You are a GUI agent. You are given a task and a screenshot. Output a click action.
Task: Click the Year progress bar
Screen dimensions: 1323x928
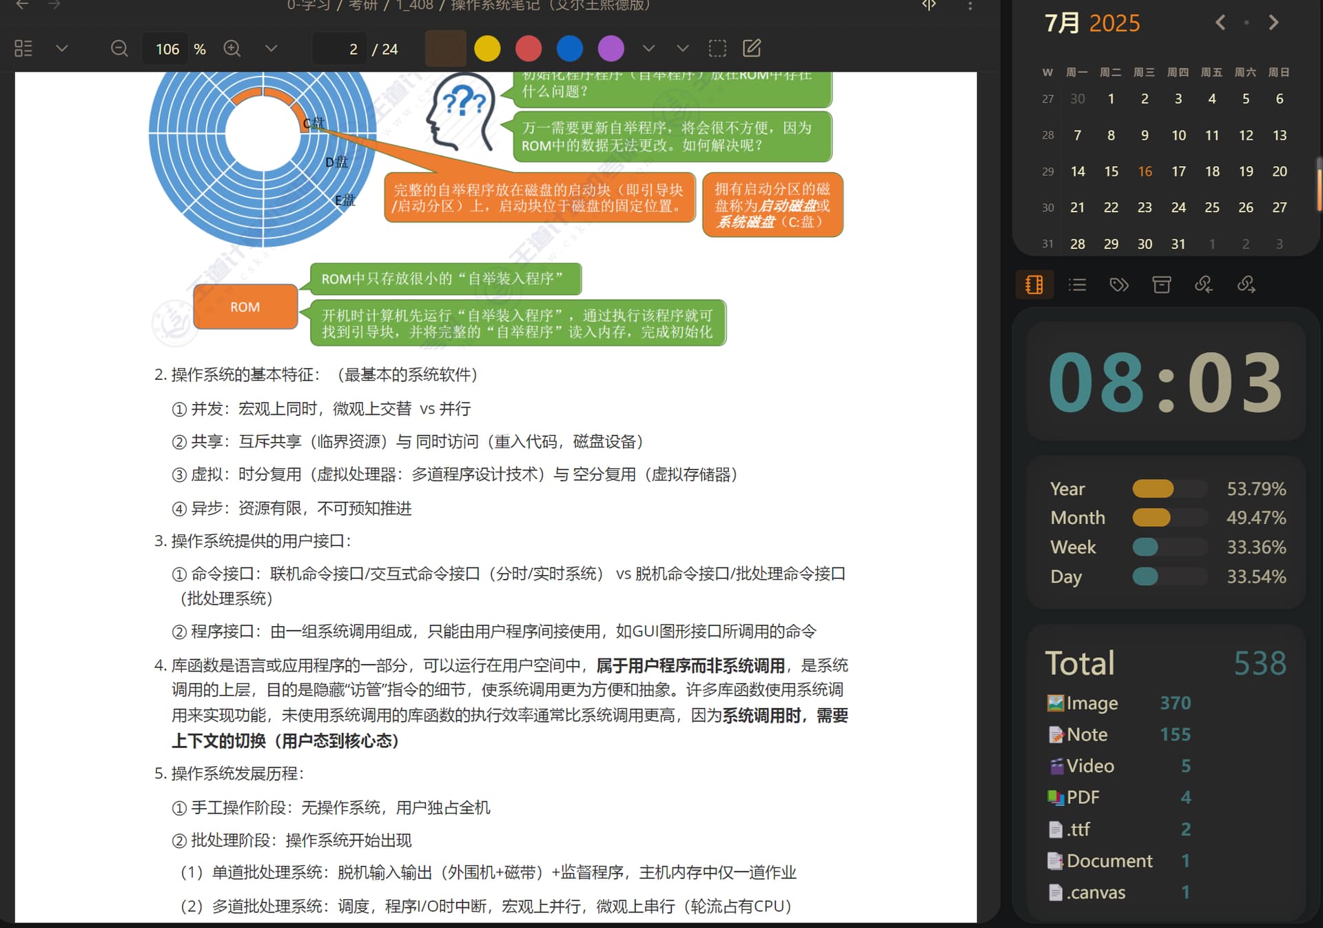[x=1170, y=488]
